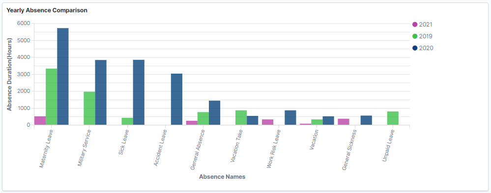Toggle the 2019 legend series

pos(422,36)
